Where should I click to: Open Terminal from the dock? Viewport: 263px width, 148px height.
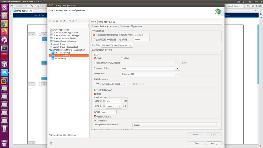coord(4,48)
